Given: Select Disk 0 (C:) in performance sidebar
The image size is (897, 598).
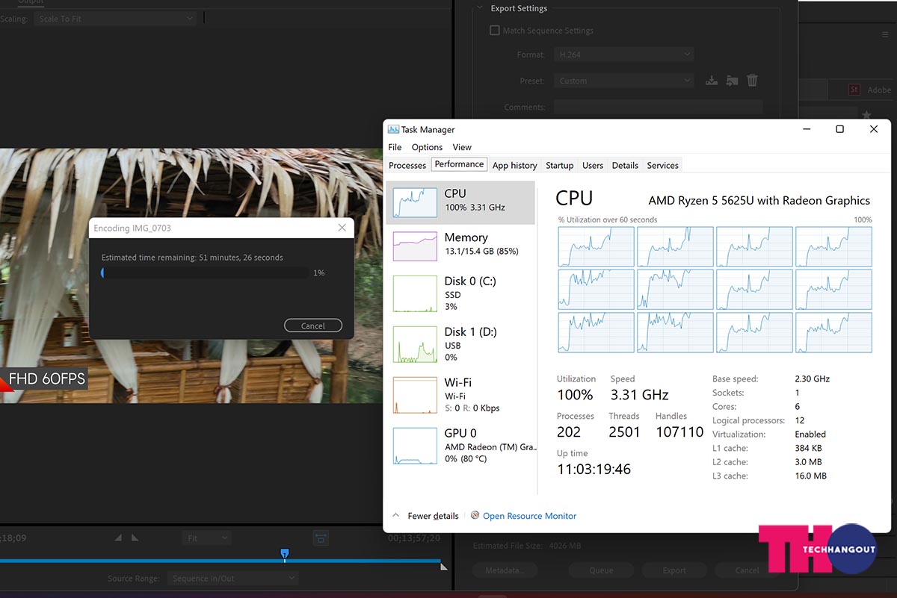Looking at the screenshot, I should pyautogui.click(x=460, y=293).
